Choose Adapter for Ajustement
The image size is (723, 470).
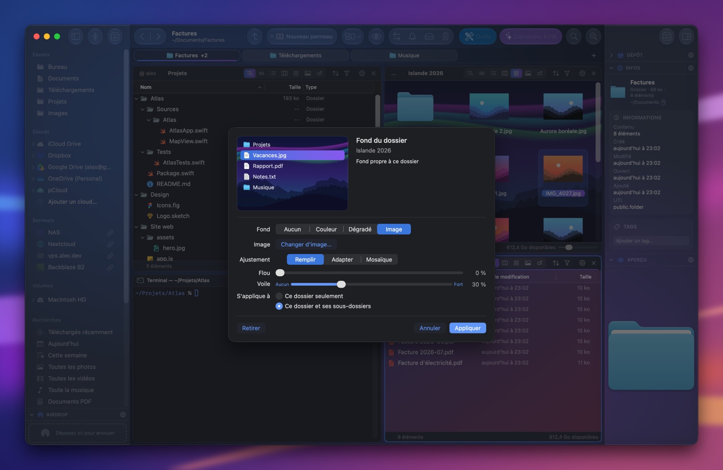click(x=342, y=259)
